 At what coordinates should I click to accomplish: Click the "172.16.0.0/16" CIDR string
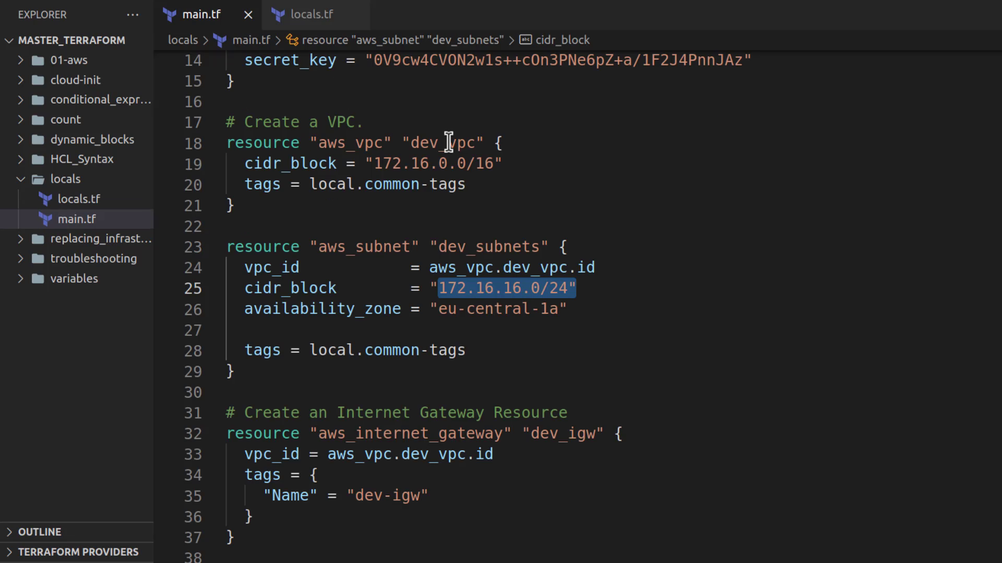tap(433, 163)
